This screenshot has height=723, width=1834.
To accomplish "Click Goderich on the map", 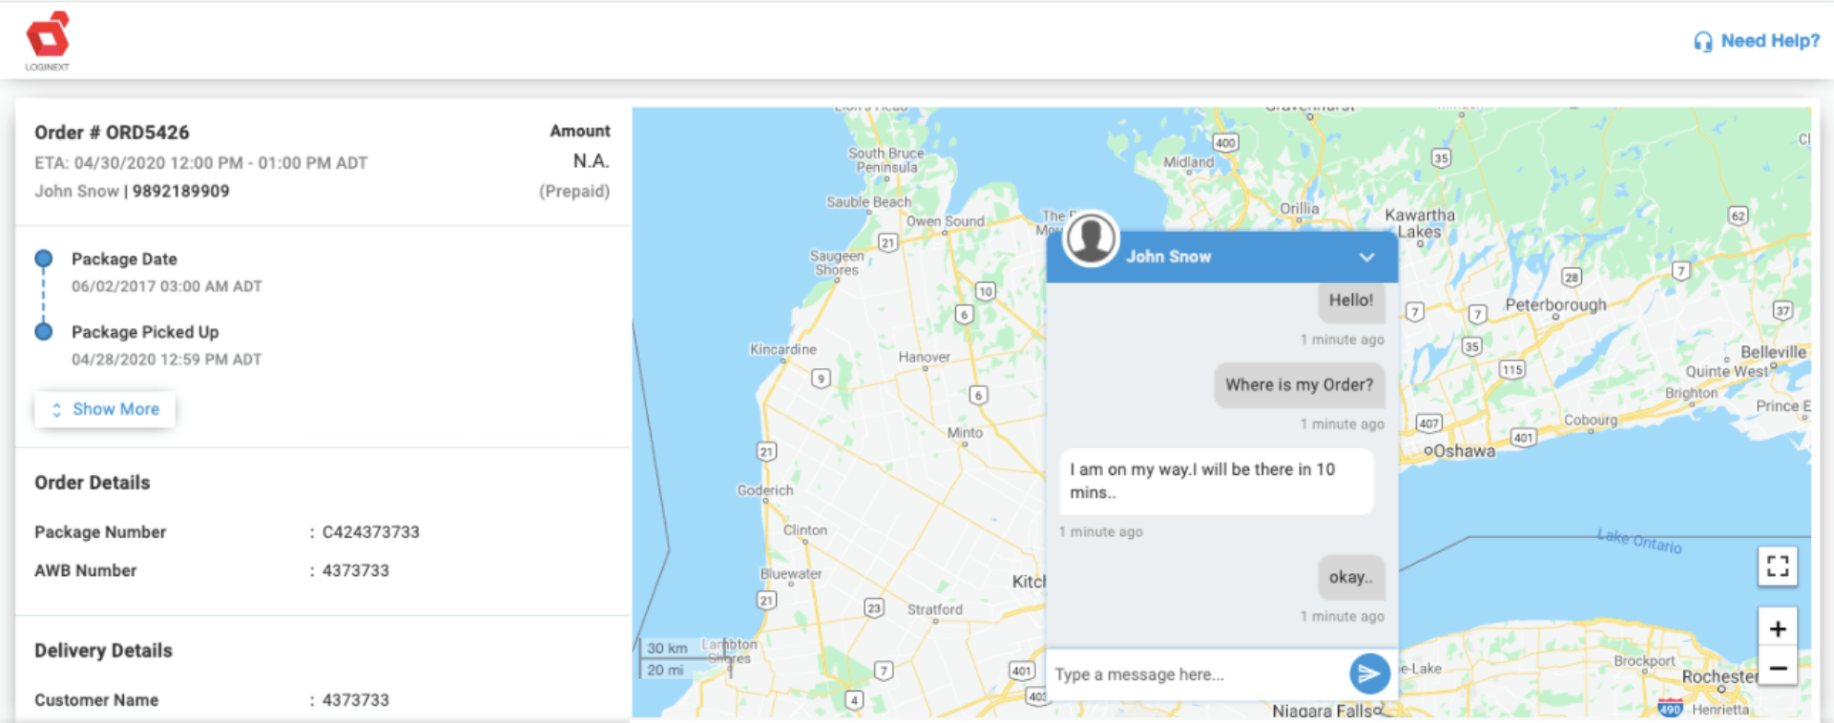I will tap(764, 490).
